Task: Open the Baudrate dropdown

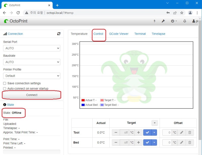Action: pyautogui.click(x=32, y=62)
